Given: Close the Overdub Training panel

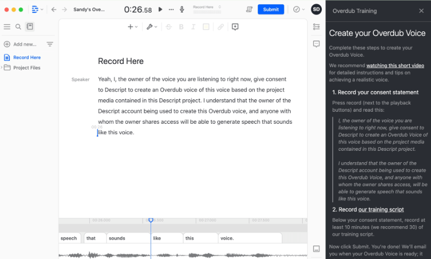Looking at the screenshot, I should [421, 11].
